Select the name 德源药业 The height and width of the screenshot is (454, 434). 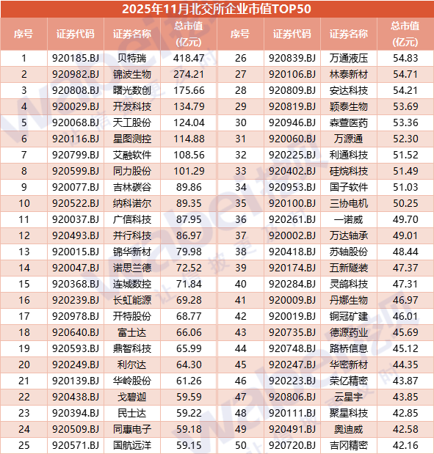tap(349, 333)
